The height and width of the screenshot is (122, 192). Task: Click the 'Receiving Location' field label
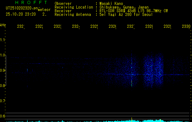(x=74, y=7)
